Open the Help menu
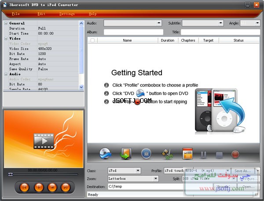The image size is (264, 201). point(92,14)
